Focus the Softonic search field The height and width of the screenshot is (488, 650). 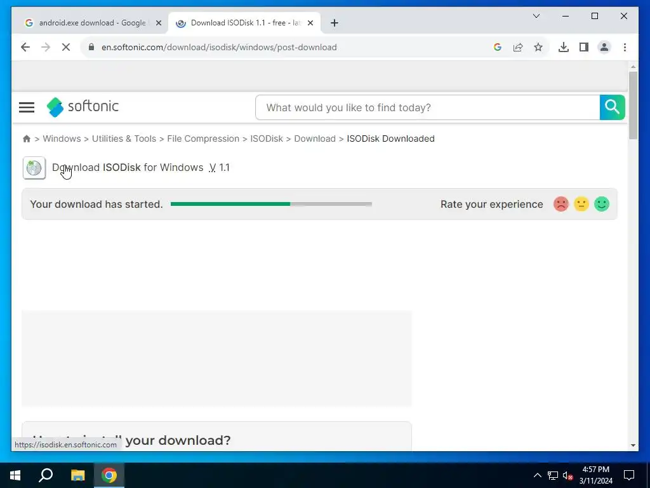tap(427, 107)
